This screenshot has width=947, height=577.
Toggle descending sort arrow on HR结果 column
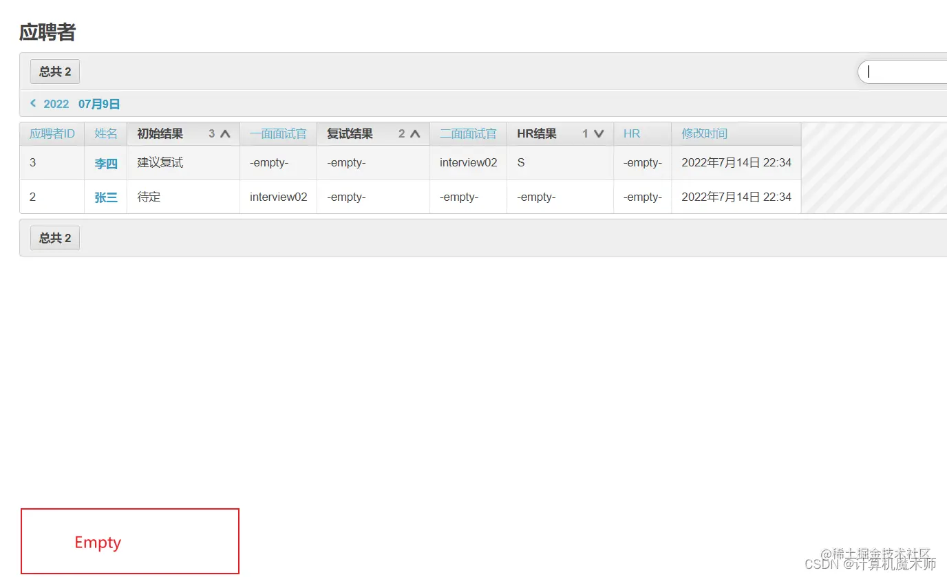[x=599, y=134]
